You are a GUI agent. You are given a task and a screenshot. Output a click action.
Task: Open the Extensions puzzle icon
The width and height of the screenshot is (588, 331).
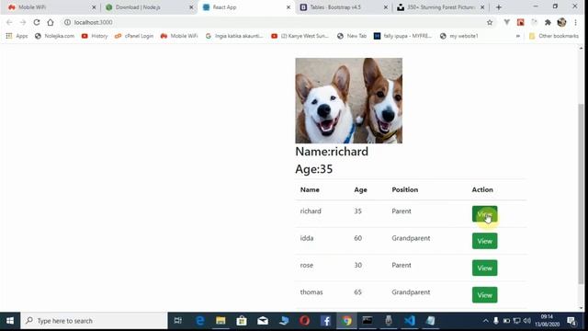point(548,22)
